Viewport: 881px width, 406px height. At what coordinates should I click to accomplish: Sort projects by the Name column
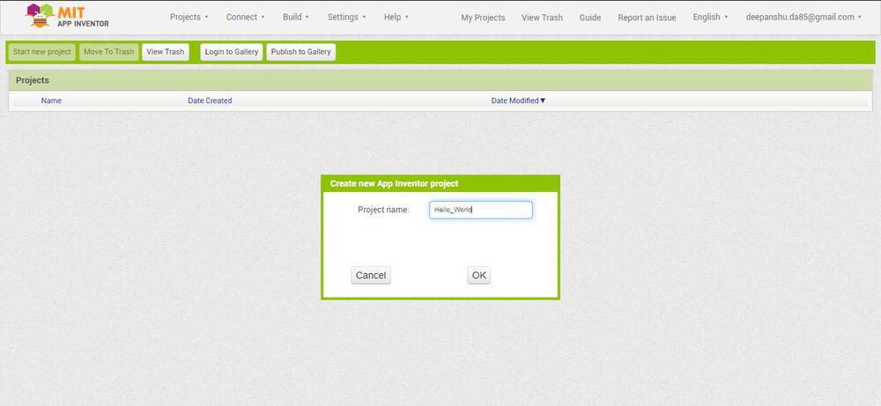51,100
